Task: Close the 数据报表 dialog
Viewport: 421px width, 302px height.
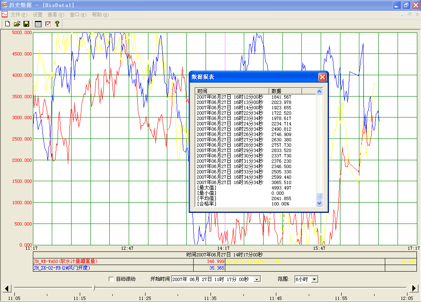Action: click(322, 77)
